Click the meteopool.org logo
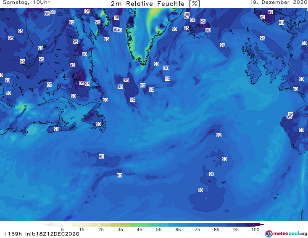Image resolution: width=308 pixels, height=238 pixels. (x=286, y=234)
